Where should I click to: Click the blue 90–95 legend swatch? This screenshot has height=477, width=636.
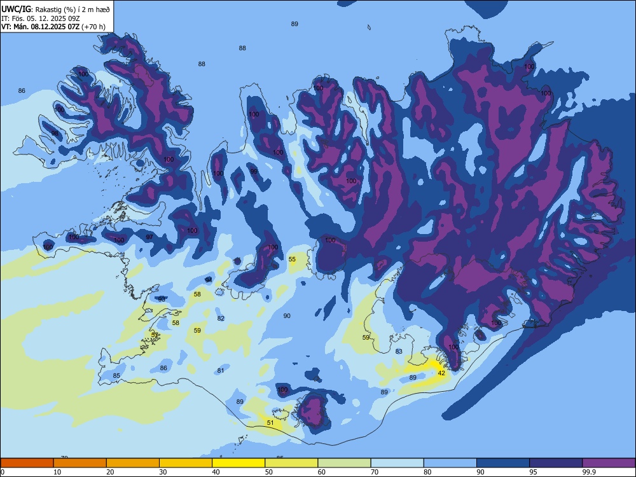(503, 463)
